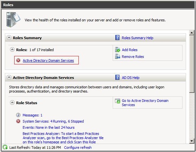Image resolution: width=196 pixels, height=152 pixels.
Task: Click the AD DS Help question mark icon
Action: tap(117, 77)
